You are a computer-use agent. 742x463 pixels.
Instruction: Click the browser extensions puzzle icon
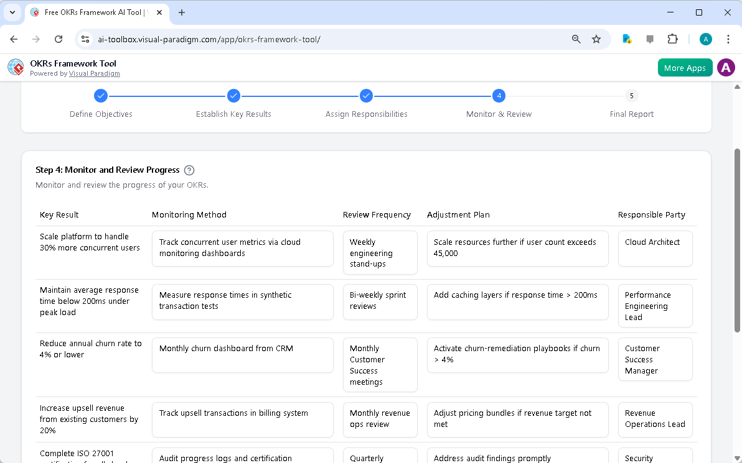(x=672, y=39)
